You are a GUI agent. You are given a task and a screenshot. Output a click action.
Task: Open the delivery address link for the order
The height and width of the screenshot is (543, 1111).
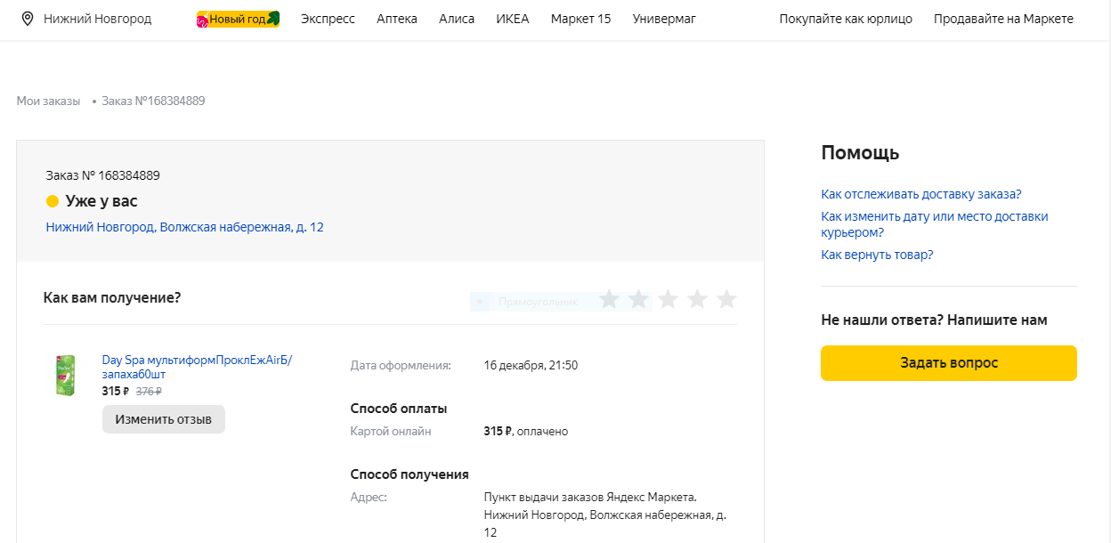[x=184, y=227]
